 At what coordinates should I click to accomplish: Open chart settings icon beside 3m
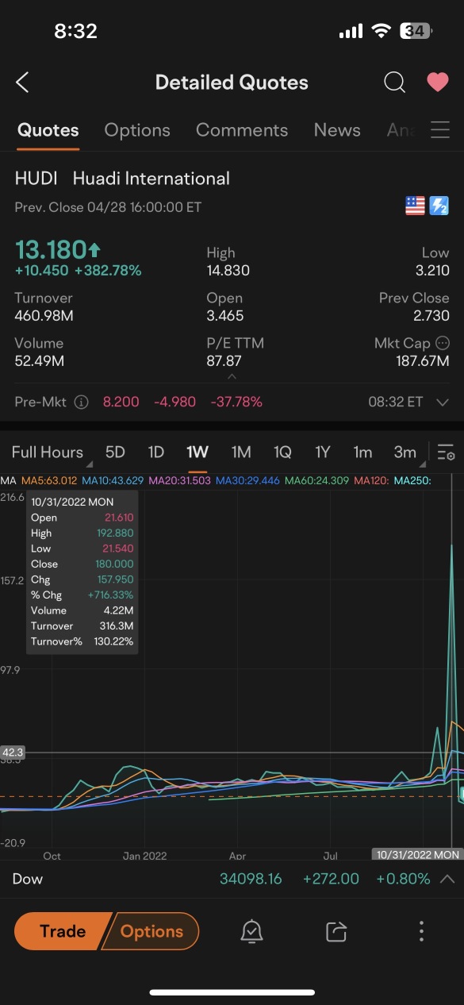tap(446, 452)
